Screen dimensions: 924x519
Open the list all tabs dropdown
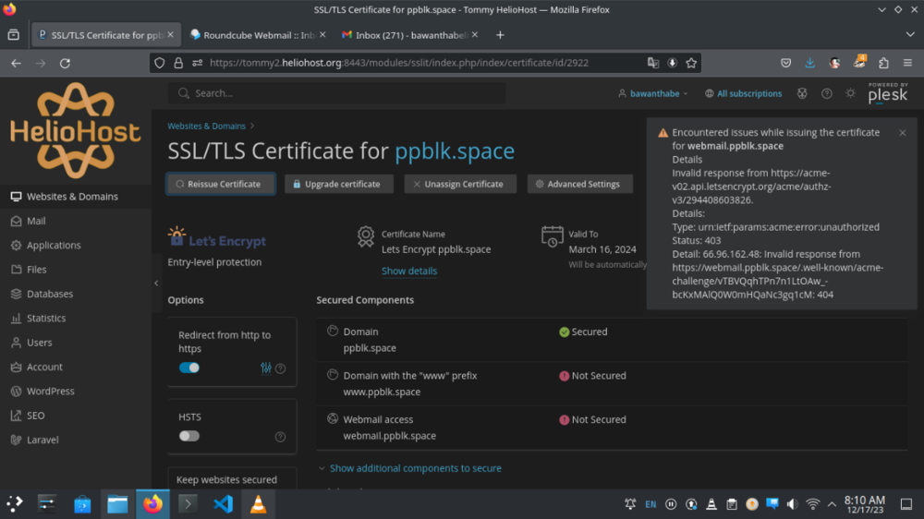910,35
